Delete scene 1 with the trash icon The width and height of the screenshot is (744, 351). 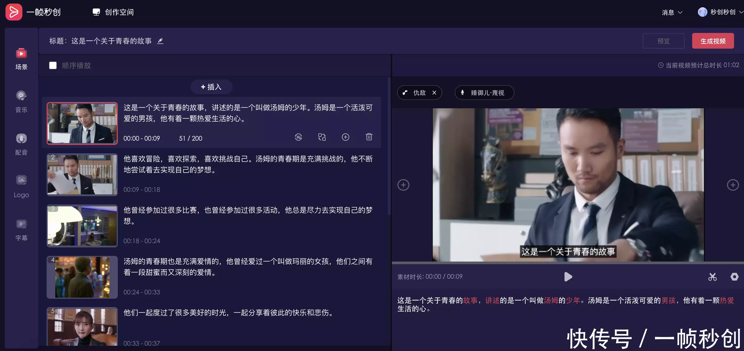pyautogui.click(x=369, y=137)
